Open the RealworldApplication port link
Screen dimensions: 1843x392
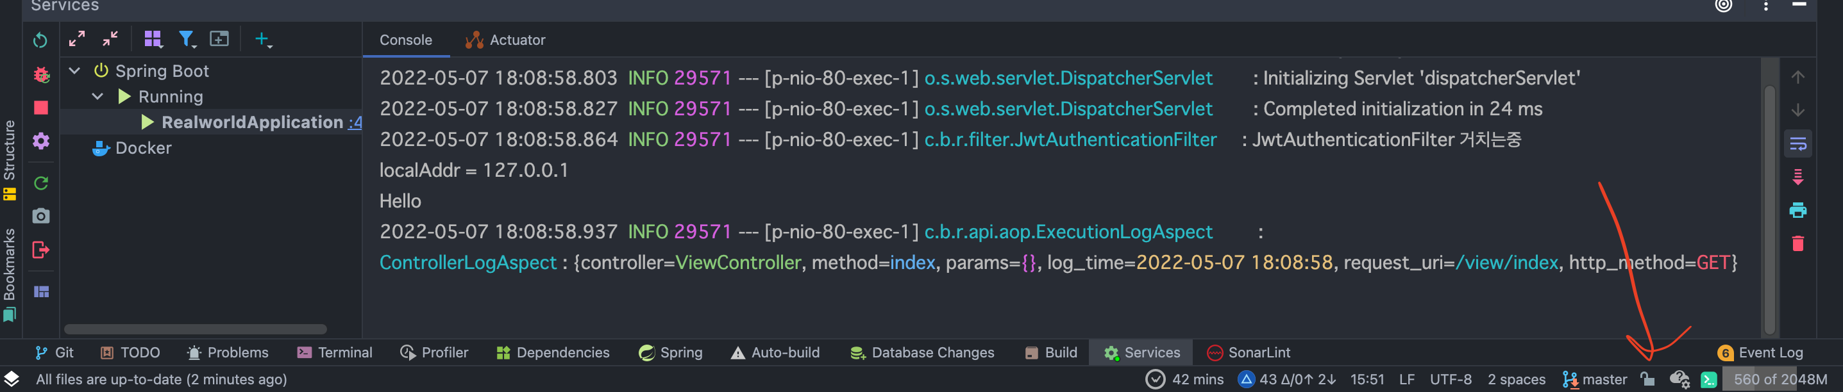(355, 123)
